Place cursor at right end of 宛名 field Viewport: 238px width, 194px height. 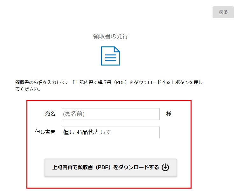tap(156, 114)
